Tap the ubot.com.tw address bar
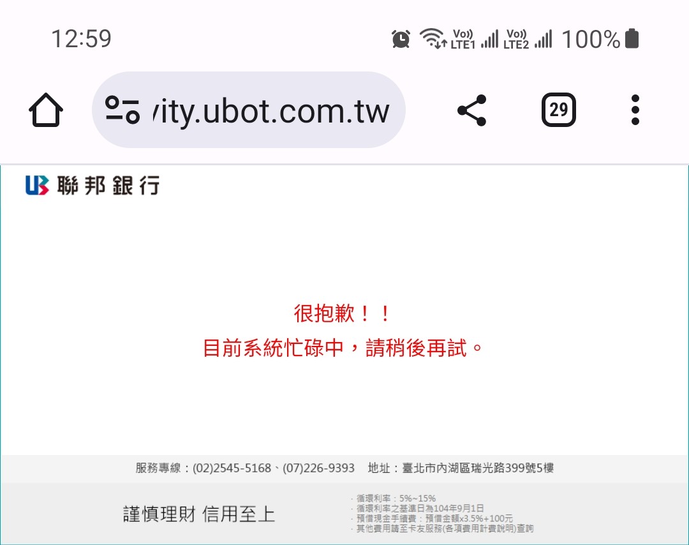689x545 pixels. 248,110
